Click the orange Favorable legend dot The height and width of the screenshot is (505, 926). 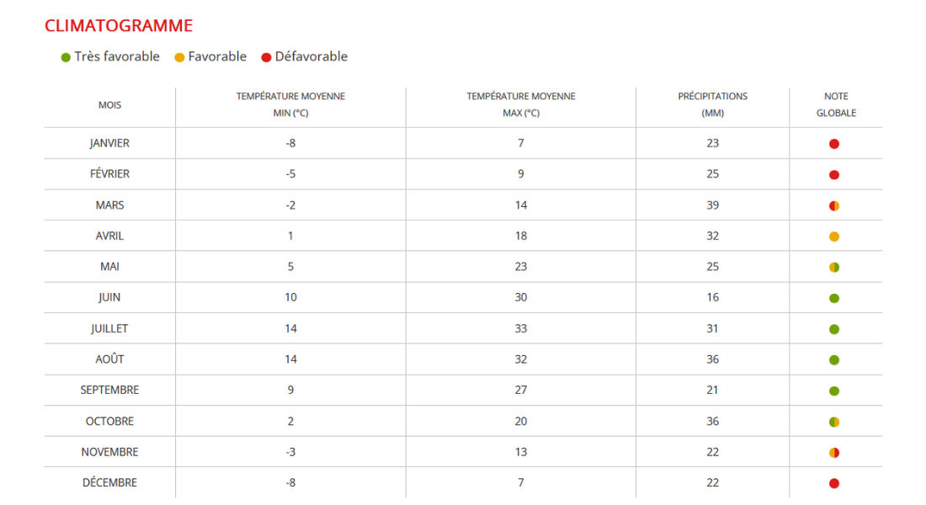179,57
